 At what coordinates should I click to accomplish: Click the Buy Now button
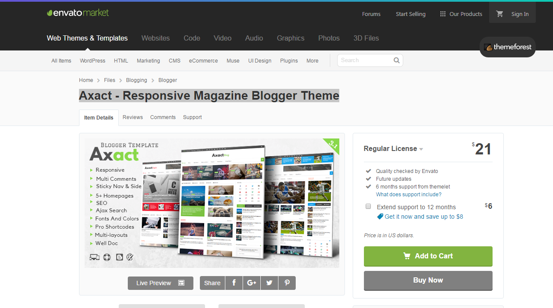[x=428, y=280]
